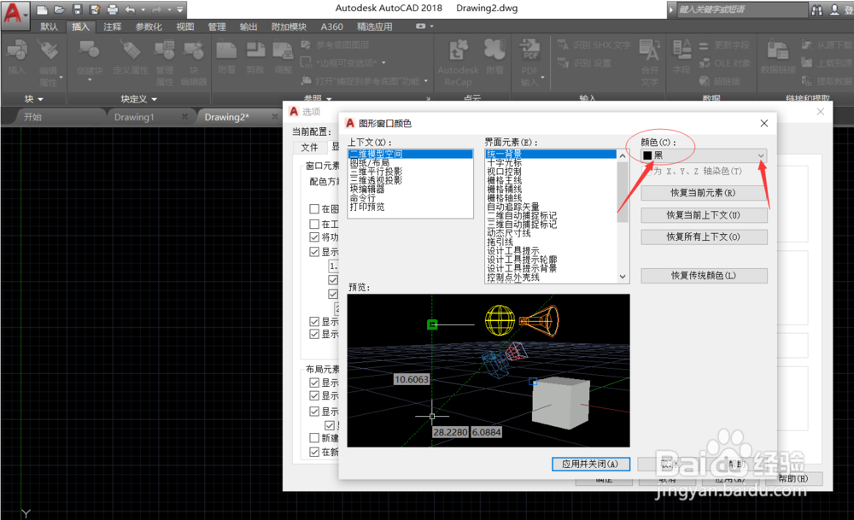The image size is (854, 520).
Task: Toggle the 在图 checkbox in Options dialog
Action: [314, 208]
